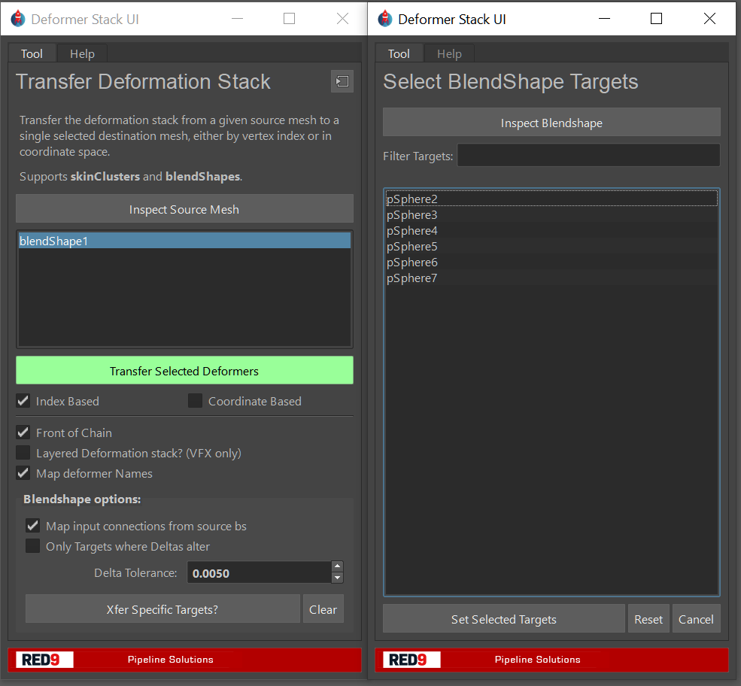This screenshot has height=686, width=741.
Task: Click Xfer Specific Targets? button
Action: coord(162,609)
